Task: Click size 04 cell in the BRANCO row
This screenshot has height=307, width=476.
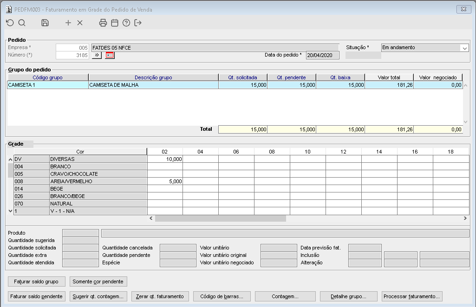Action: tap(201, 166)
